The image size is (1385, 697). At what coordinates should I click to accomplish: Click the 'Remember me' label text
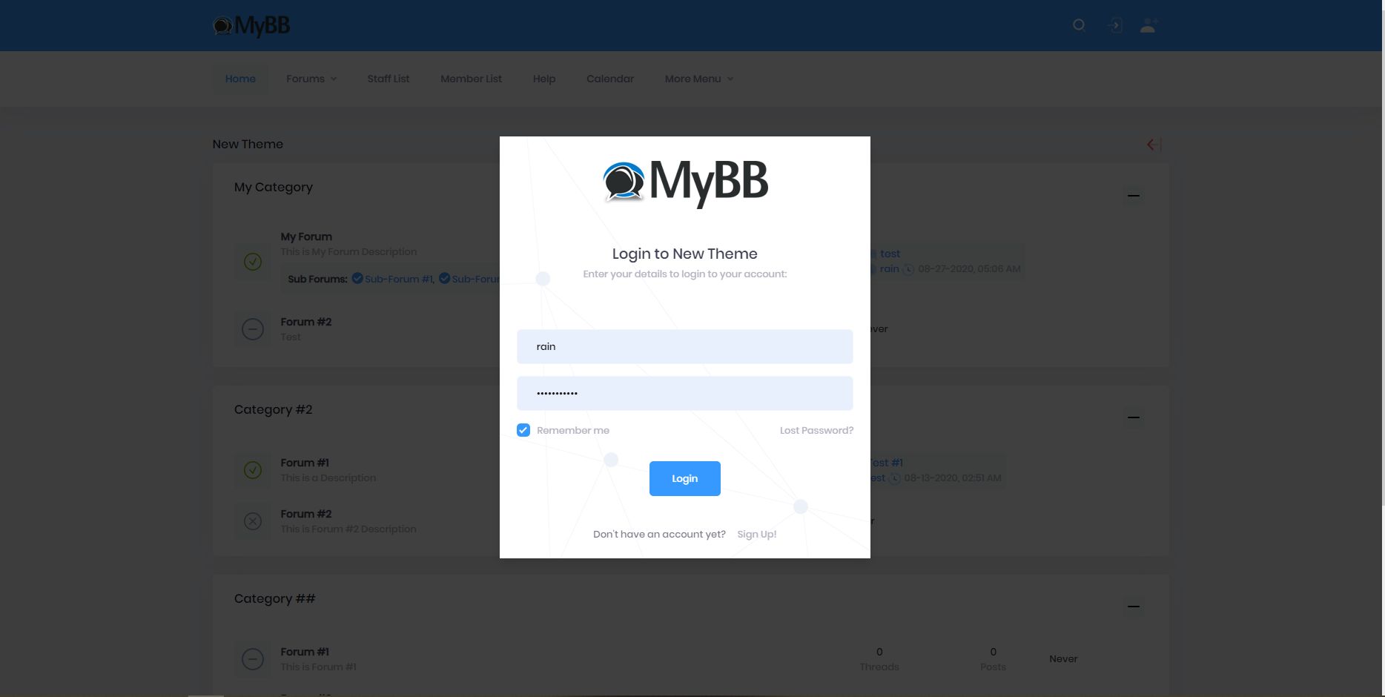[x=573, y=430]
